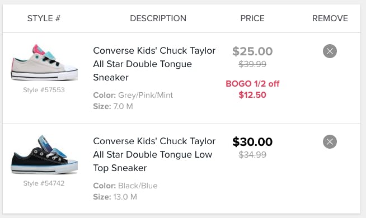Click the crossed-out $34.99 original price
This screenshot has height=218, width=366.
click(252, 154)
